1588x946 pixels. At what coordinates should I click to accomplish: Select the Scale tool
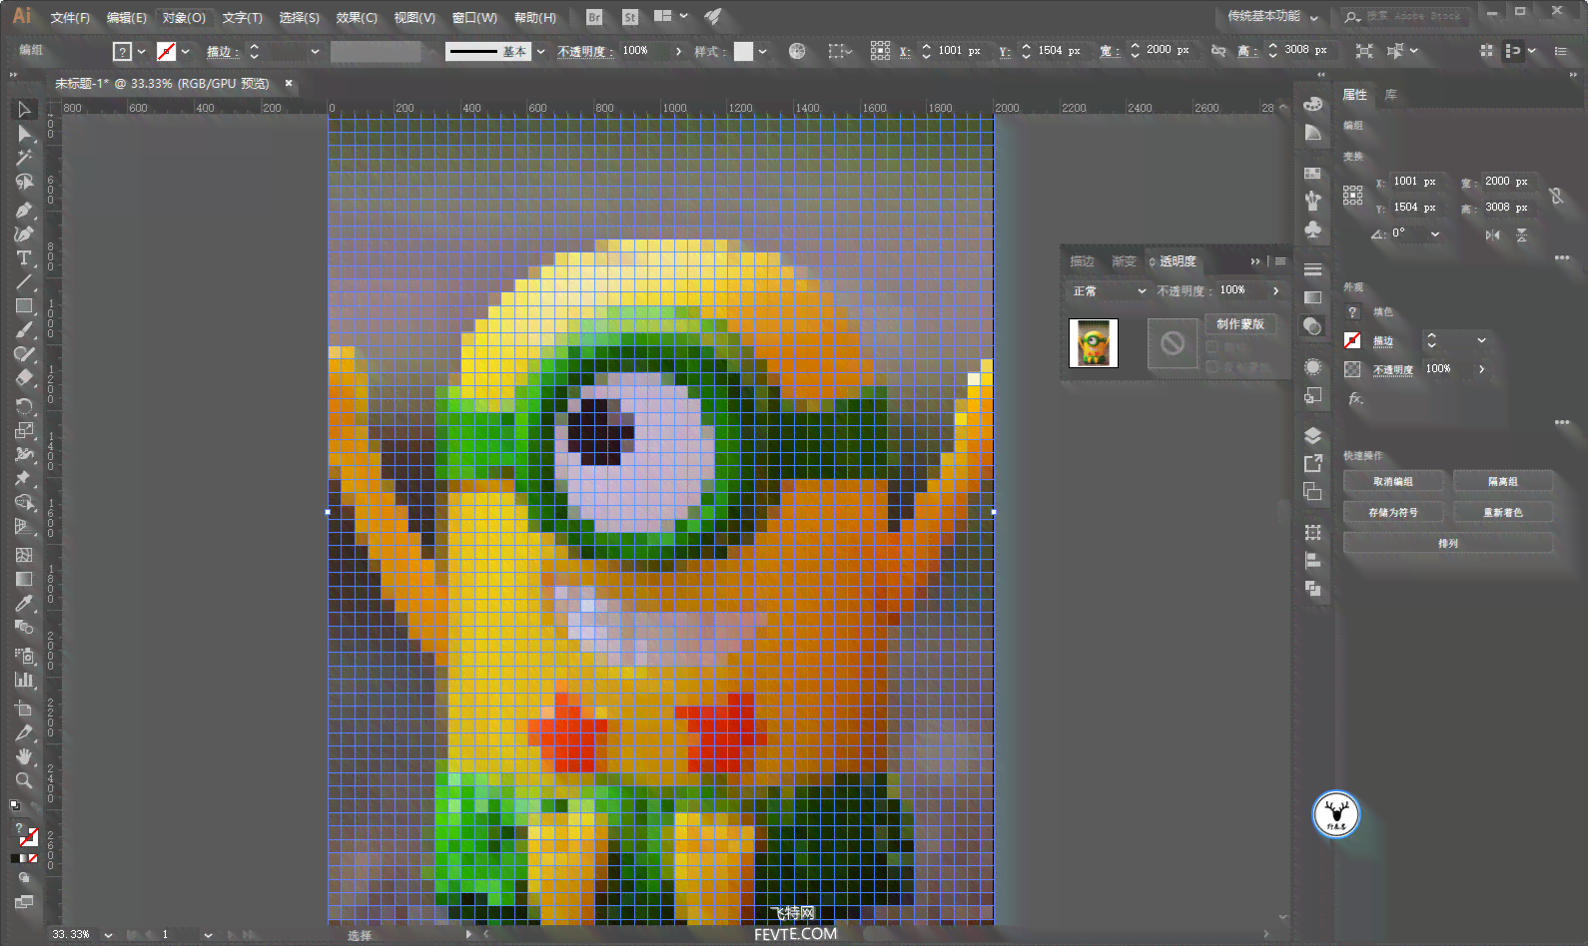[x=24, y=430]
